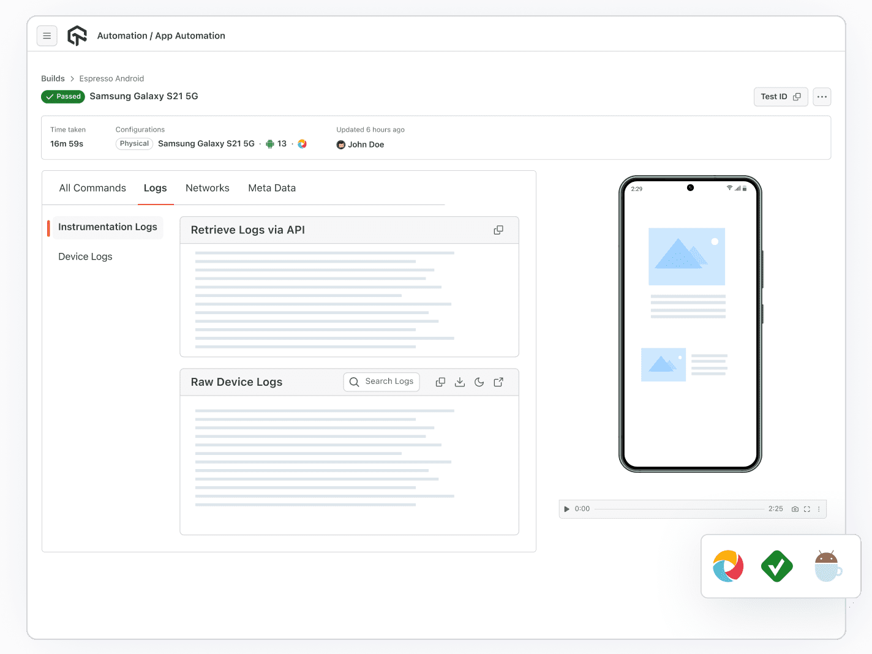Click John Doe's avatar
872x654 pixels.
341,145
